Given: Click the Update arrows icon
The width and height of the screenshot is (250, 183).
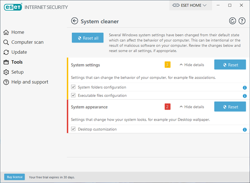Looking at the screenshot, I should click(6, 52).
